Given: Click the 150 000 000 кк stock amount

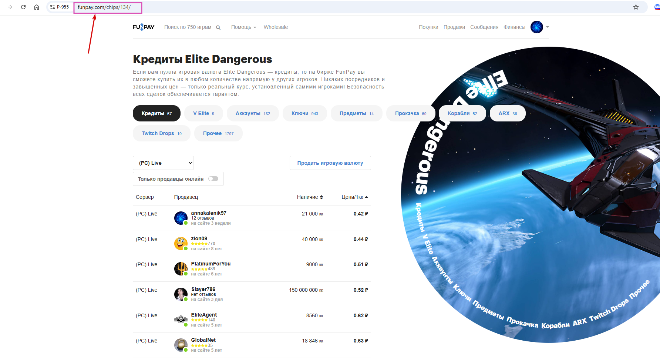Looking at the screenshot, I should pyautogui.click(x=306, y=290).
